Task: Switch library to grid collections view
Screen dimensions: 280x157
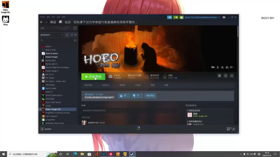Action: tap(75, 28)
